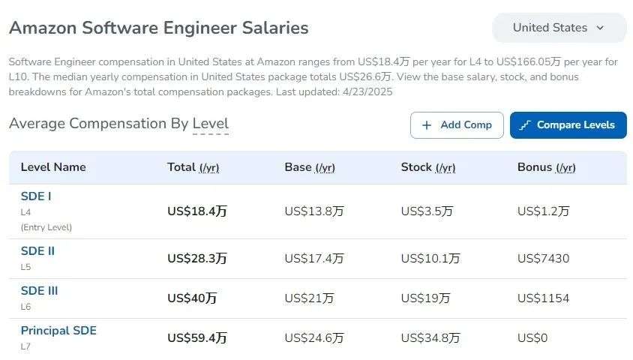633x360 pixels.
Task: Click the Base (/yr) column header
Action: click(x=310, y=167)
